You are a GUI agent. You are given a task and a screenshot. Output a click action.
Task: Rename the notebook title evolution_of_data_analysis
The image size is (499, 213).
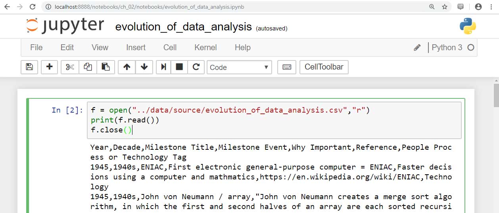pos(183,27)
